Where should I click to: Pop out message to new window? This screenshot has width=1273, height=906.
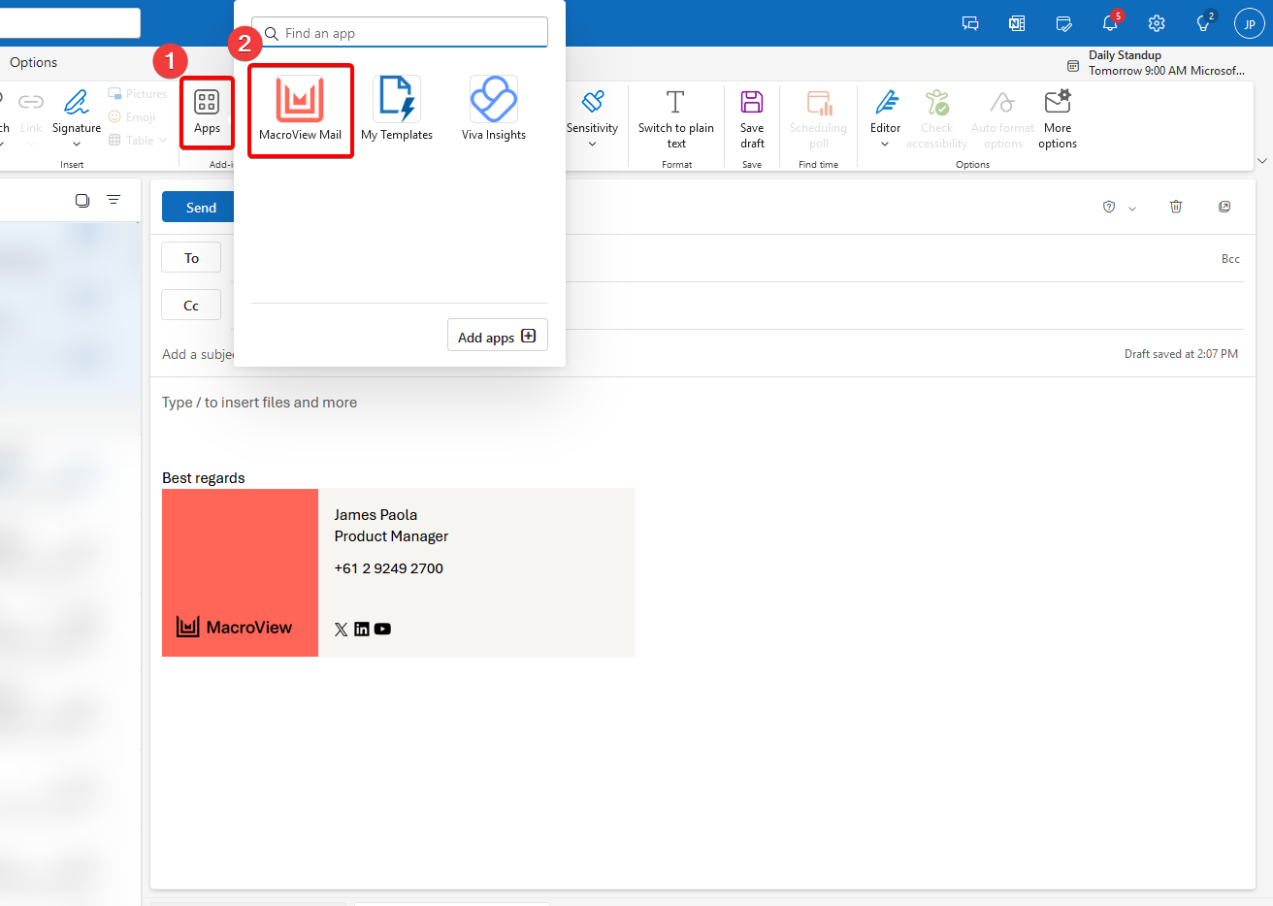click(1224, 207)
